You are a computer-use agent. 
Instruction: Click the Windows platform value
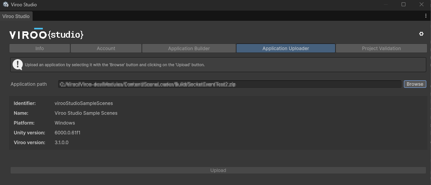pyautogui.click(x=65, y=123)
